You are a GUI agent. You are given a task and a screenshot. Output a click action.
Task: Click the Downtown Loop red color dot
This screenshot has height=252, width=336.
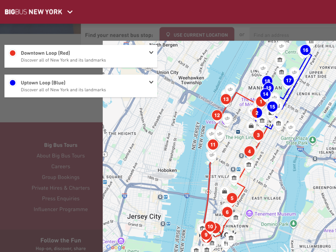[x=13, y=53]
